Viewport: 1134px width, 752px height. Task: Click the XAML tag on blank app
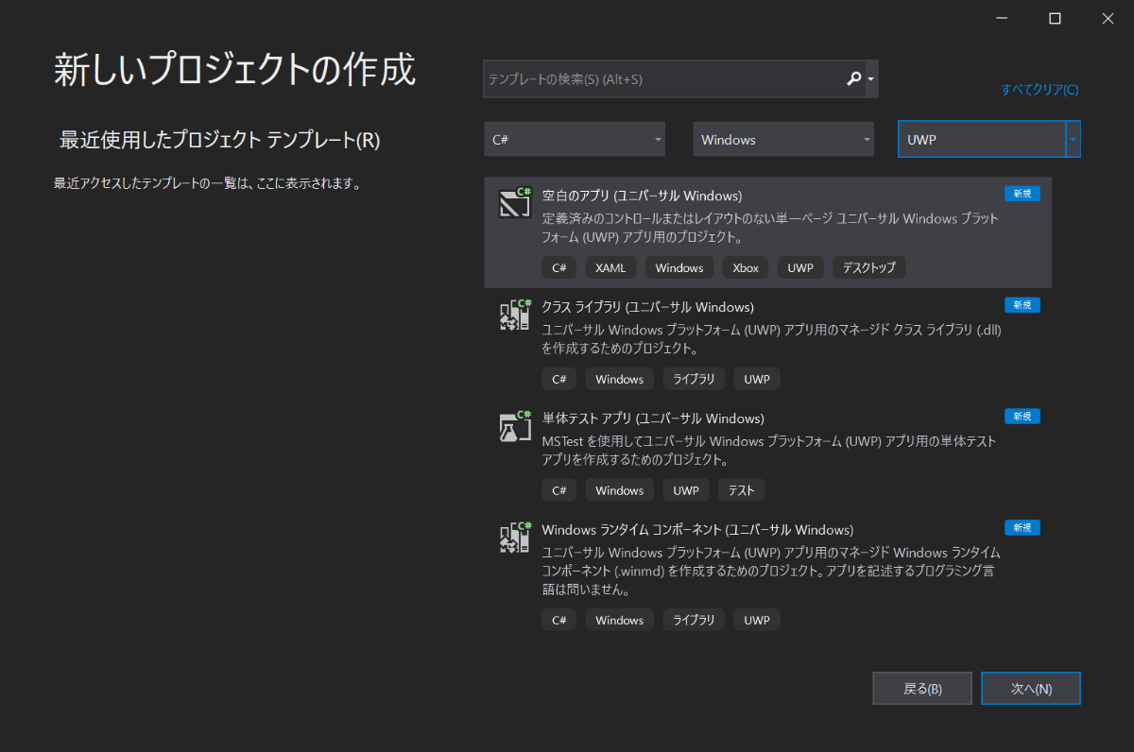coord(610,267)
